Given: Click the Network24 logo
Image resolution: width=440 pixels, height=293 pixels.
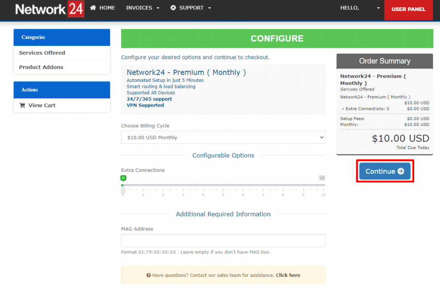Looking at the screenshot, I should (x=50, y=9).
